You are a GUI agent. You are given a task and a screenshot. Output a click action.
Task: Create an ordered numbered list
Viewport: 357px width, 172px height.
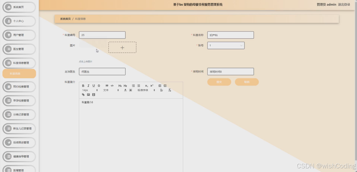(x=133, y=86)
